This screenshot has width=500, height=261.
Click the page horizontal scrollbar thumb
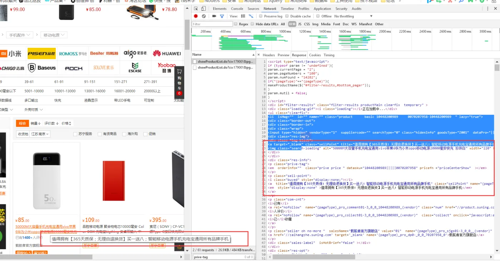(x=46, y=257)
